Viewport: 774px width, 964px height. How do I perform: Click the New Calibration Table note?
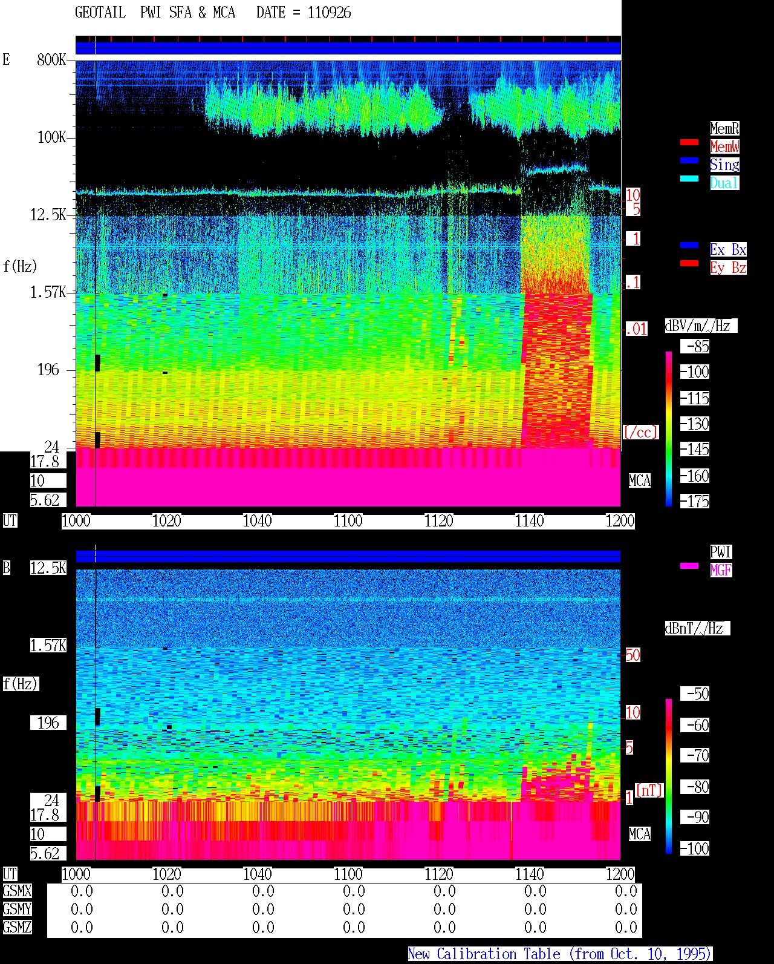pyautogui.click(x=560, y=954)
